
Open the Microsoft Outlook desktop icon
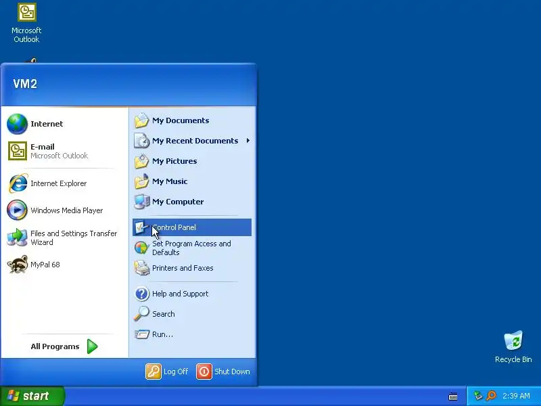tap(26, 12)
